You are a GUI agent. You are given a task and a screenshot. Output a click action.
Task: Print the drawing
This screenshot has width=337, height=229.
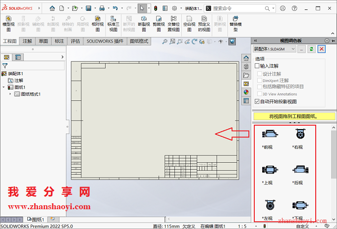[102, 8]
